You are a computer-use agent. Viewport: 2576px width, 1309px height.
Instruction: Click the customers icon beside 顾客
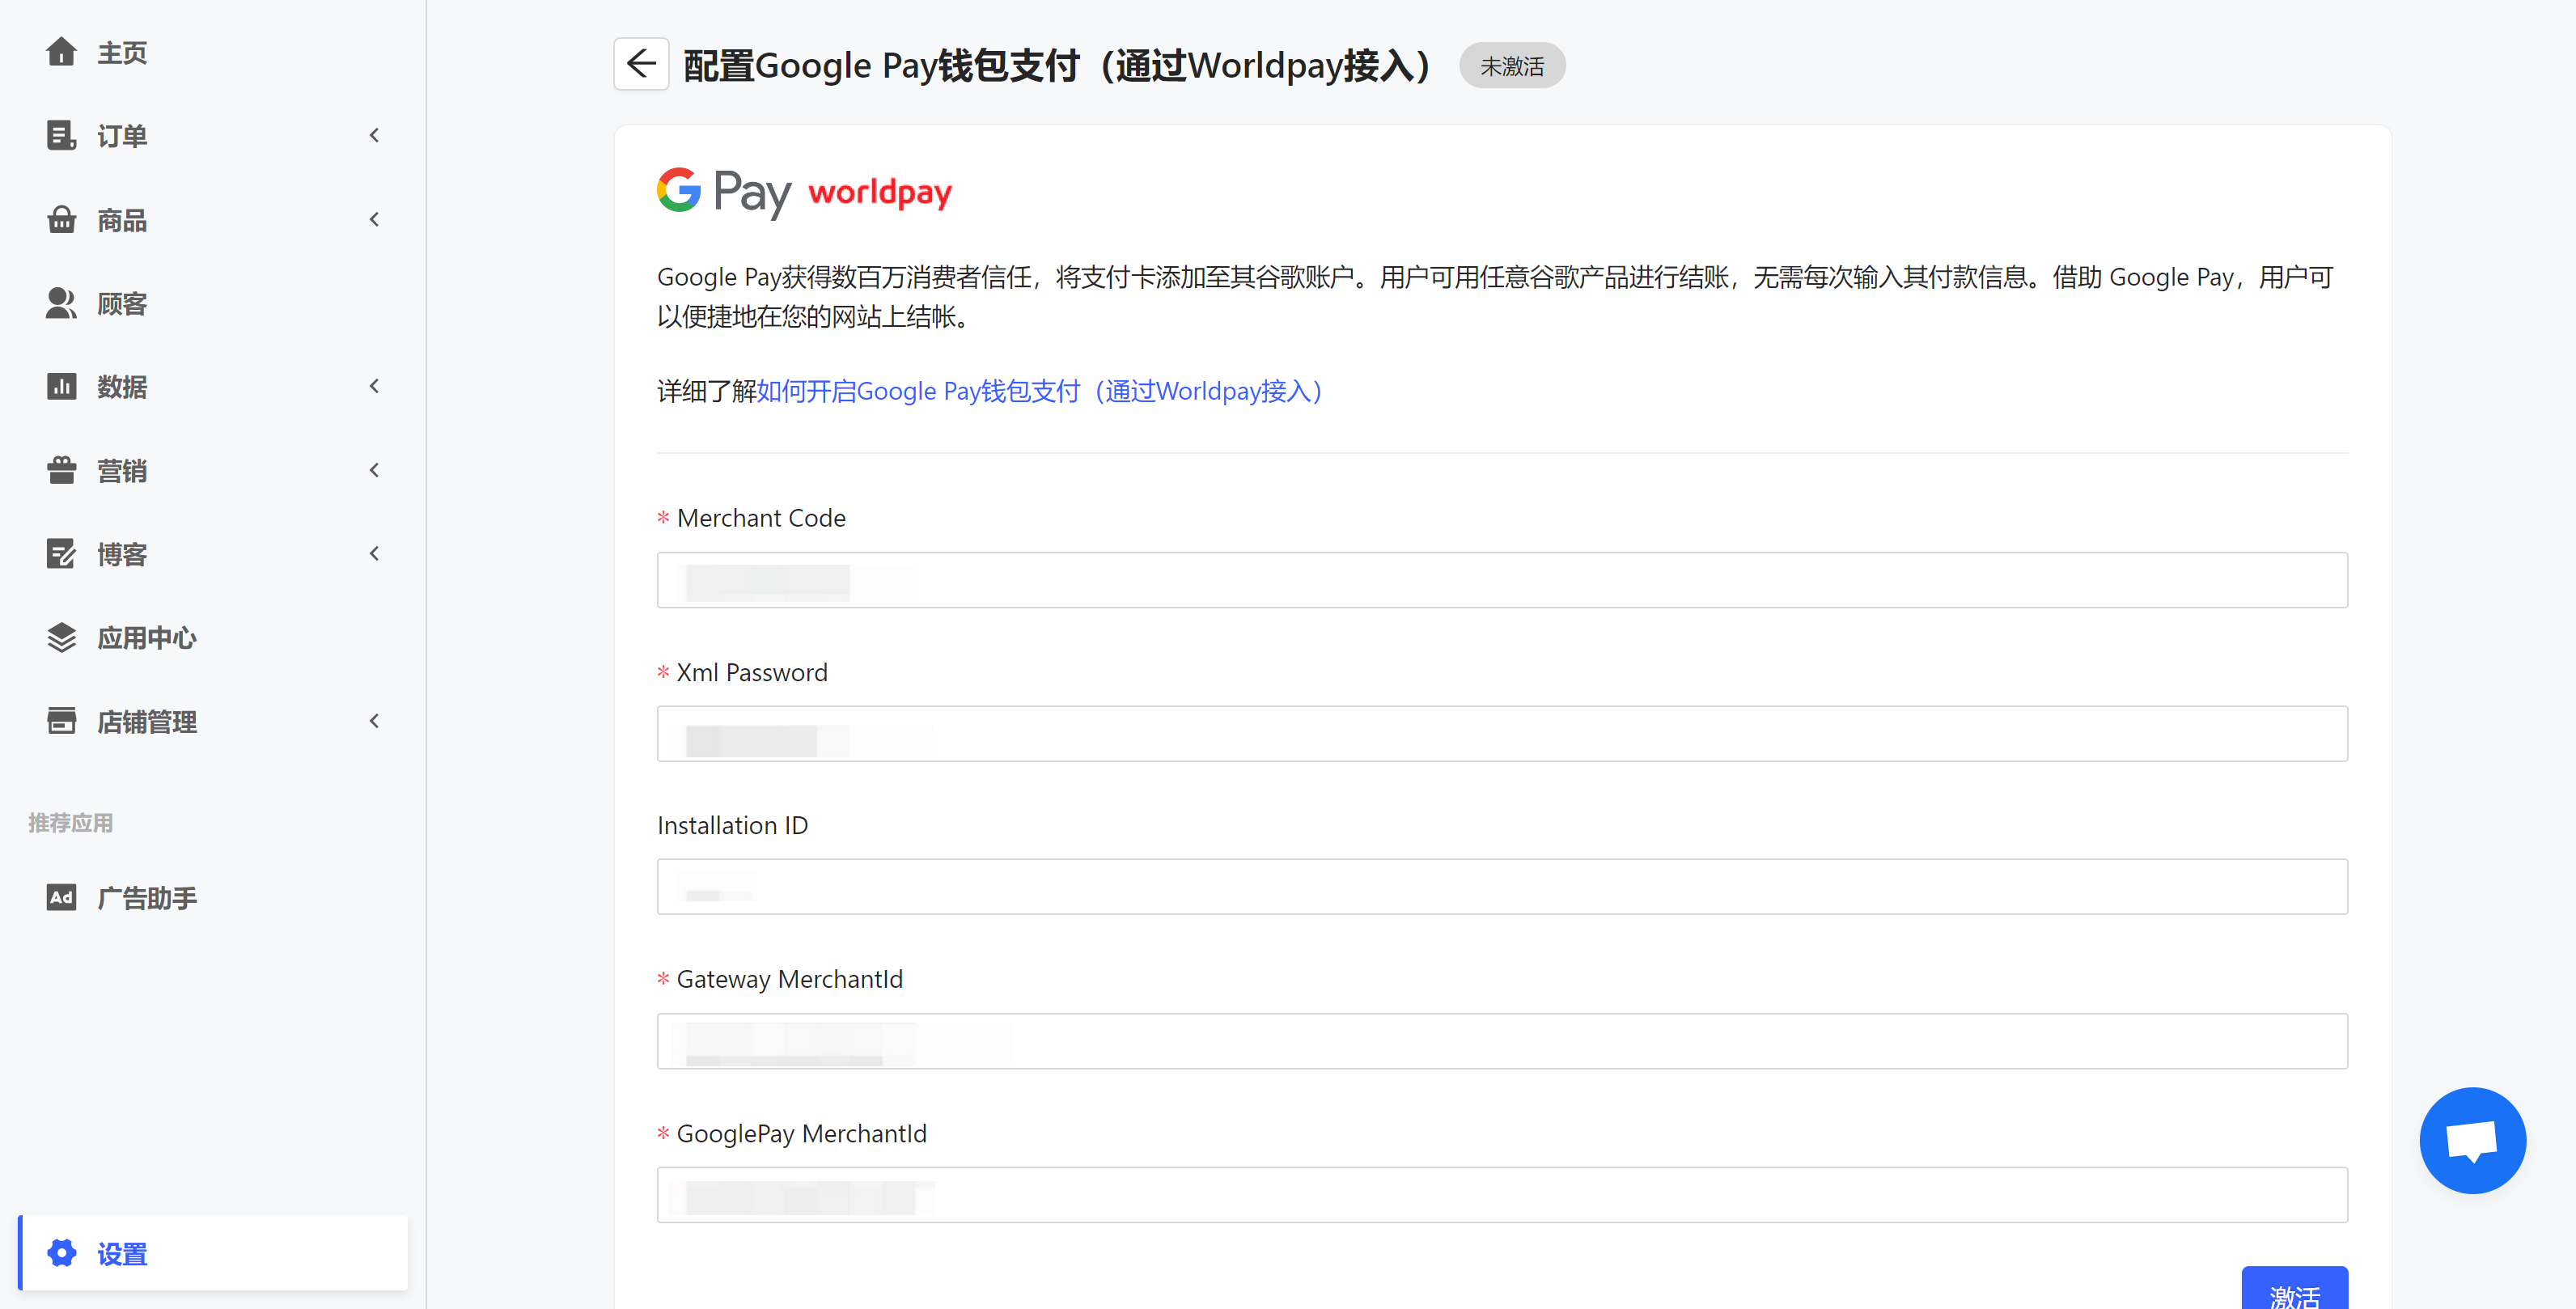point(61,303)
